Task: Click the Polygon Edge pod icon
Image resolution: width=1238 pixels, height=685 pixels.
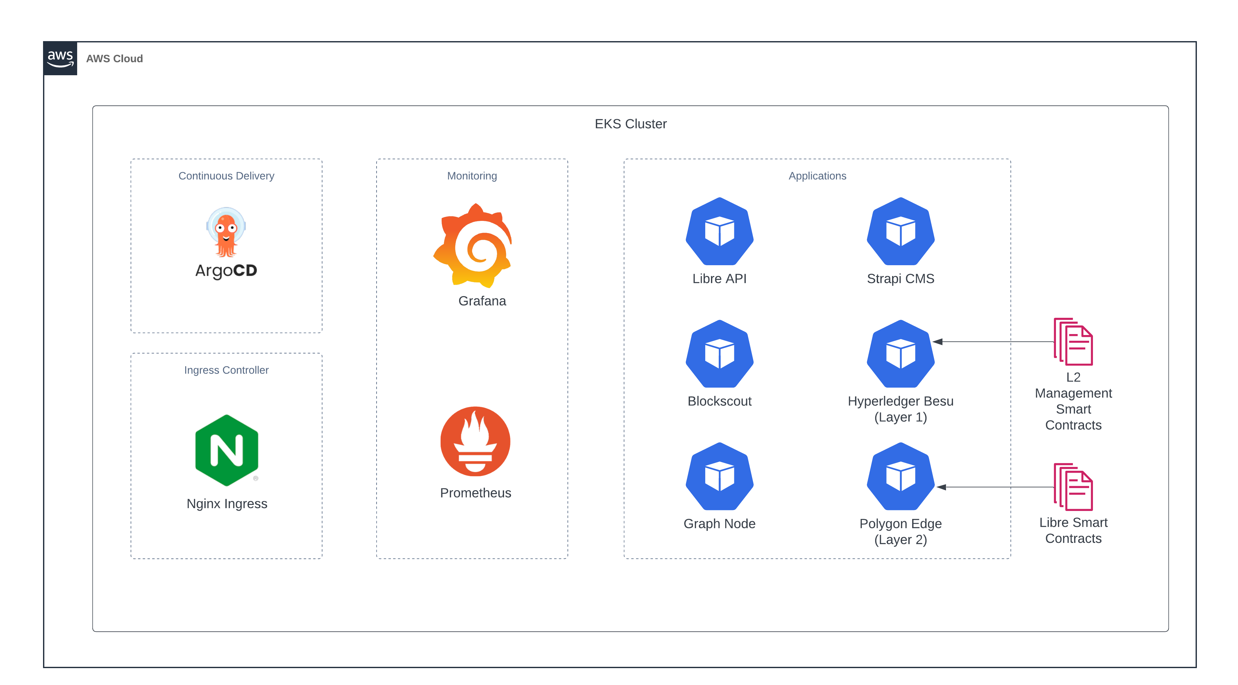Action: (900, 477)
